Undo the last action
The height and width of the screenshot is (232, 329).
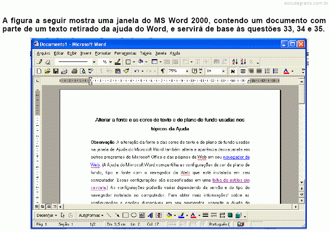coord(137,71)
